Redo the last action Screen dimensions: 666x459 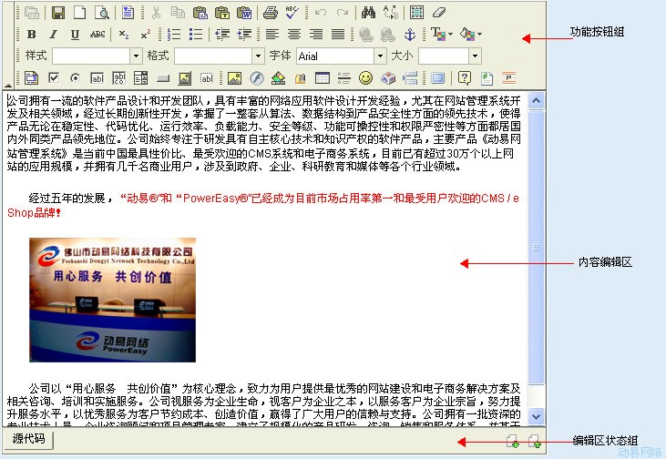tap(343, 13)
